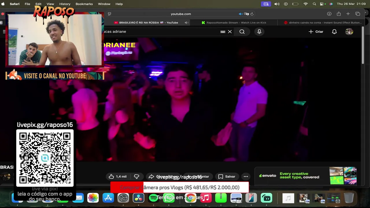Clear the YouTube search query
This screenshot has width=370, height=208.
[230, 31]
